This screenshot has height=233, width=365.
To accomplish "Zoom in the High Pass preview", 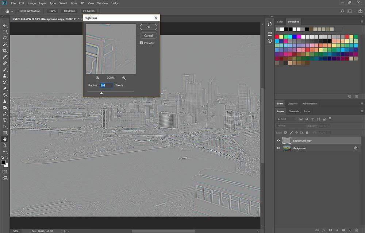I will coord(124,78).
